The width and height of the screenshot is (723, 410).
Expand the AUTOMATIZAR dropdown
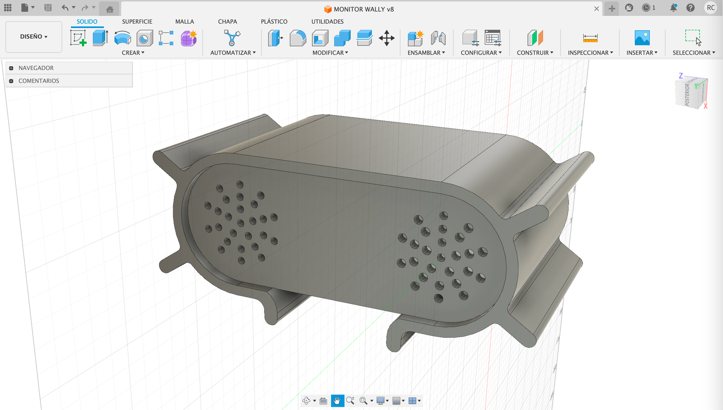pyautogui.click(x=233, y=53)
